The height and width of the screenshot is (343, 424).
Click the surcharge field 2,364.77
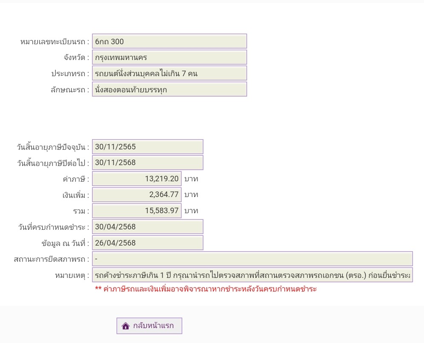tap(137, 194)
